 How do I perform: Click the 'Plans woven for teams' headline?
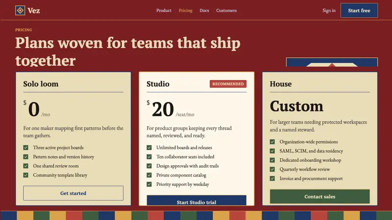(x=128, y=52)
